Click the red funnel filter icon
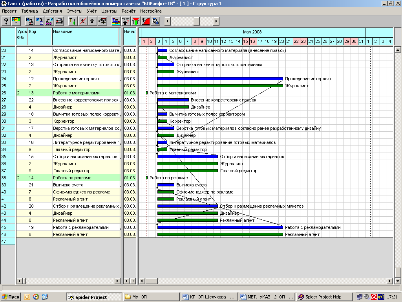This screenshot has height=302, width=402. 136,21
